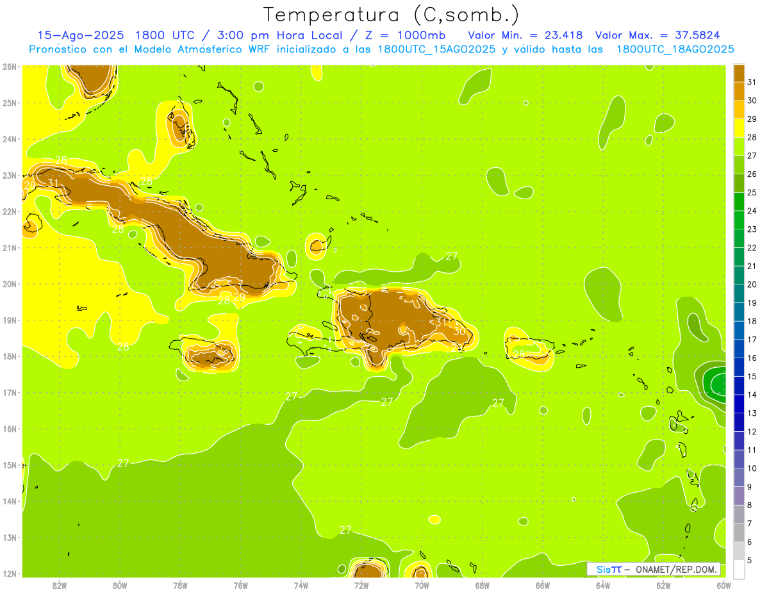The height and width of the screenshot is (594, 769).
Task: Click the 16N latitude axis label
Action: click(10, 429)
